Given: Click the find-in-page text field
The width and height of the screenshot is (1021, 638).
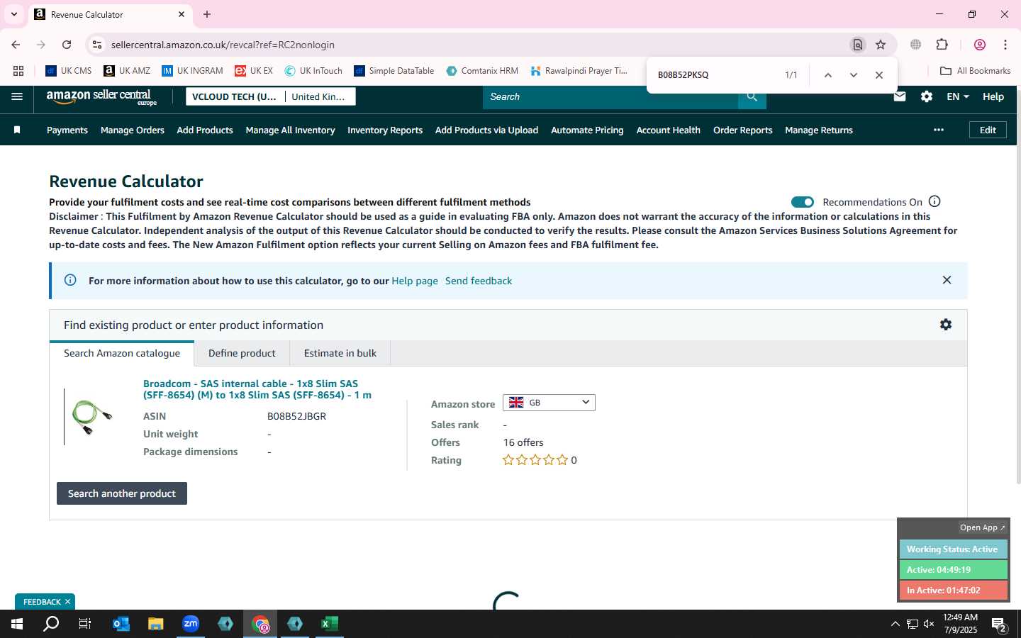Looking at the screenshot, I should tap(715, 75).
